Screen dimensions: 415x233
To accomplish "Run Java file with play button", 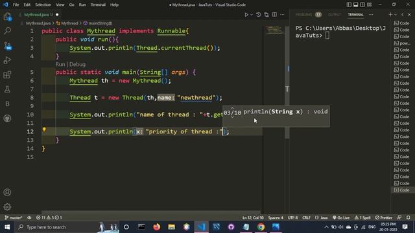I will [246, 15].
